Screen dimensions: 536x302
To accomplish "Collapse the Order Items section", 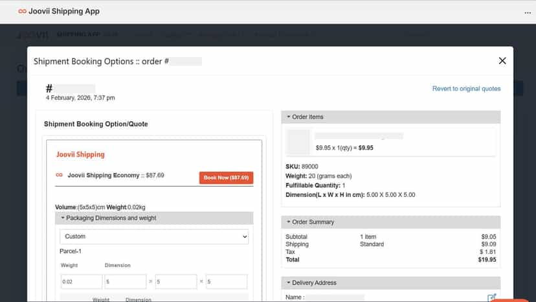I will coord(391,117).
